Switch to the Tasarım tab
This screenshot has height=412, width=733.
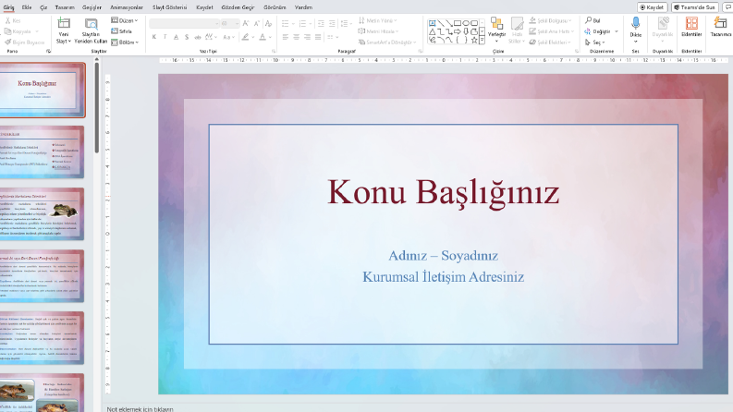click(65, 7)
